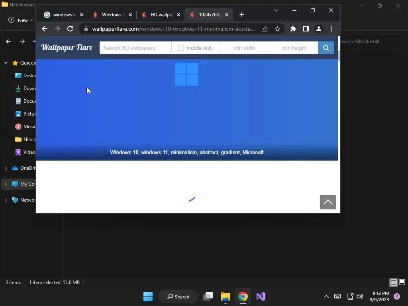Open the Chrome tab search chevron
The height and width of the screenshot is (306, 408).
point(276,10)
